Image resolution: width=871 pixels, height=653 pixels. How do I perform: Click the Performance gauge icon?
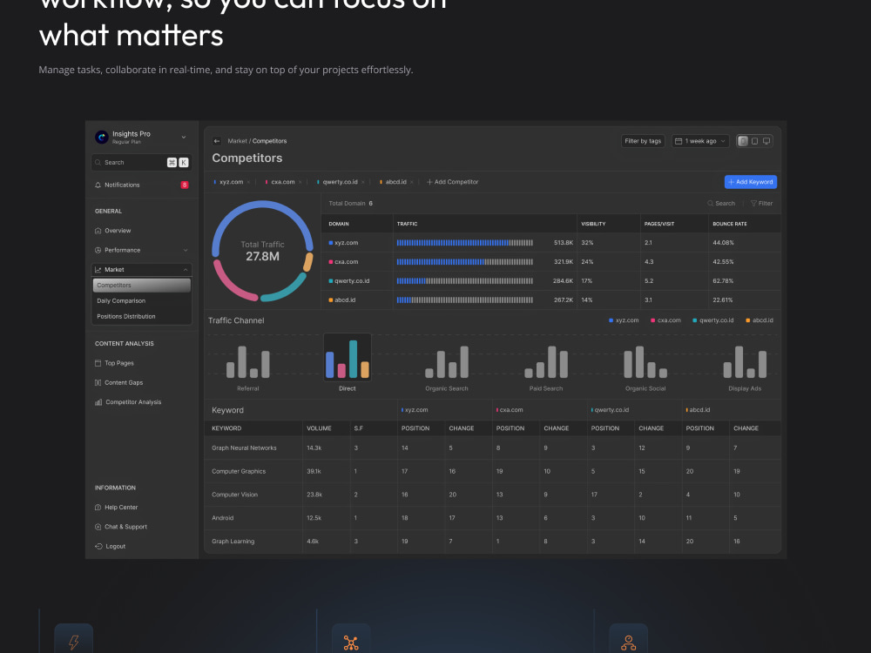98,250
